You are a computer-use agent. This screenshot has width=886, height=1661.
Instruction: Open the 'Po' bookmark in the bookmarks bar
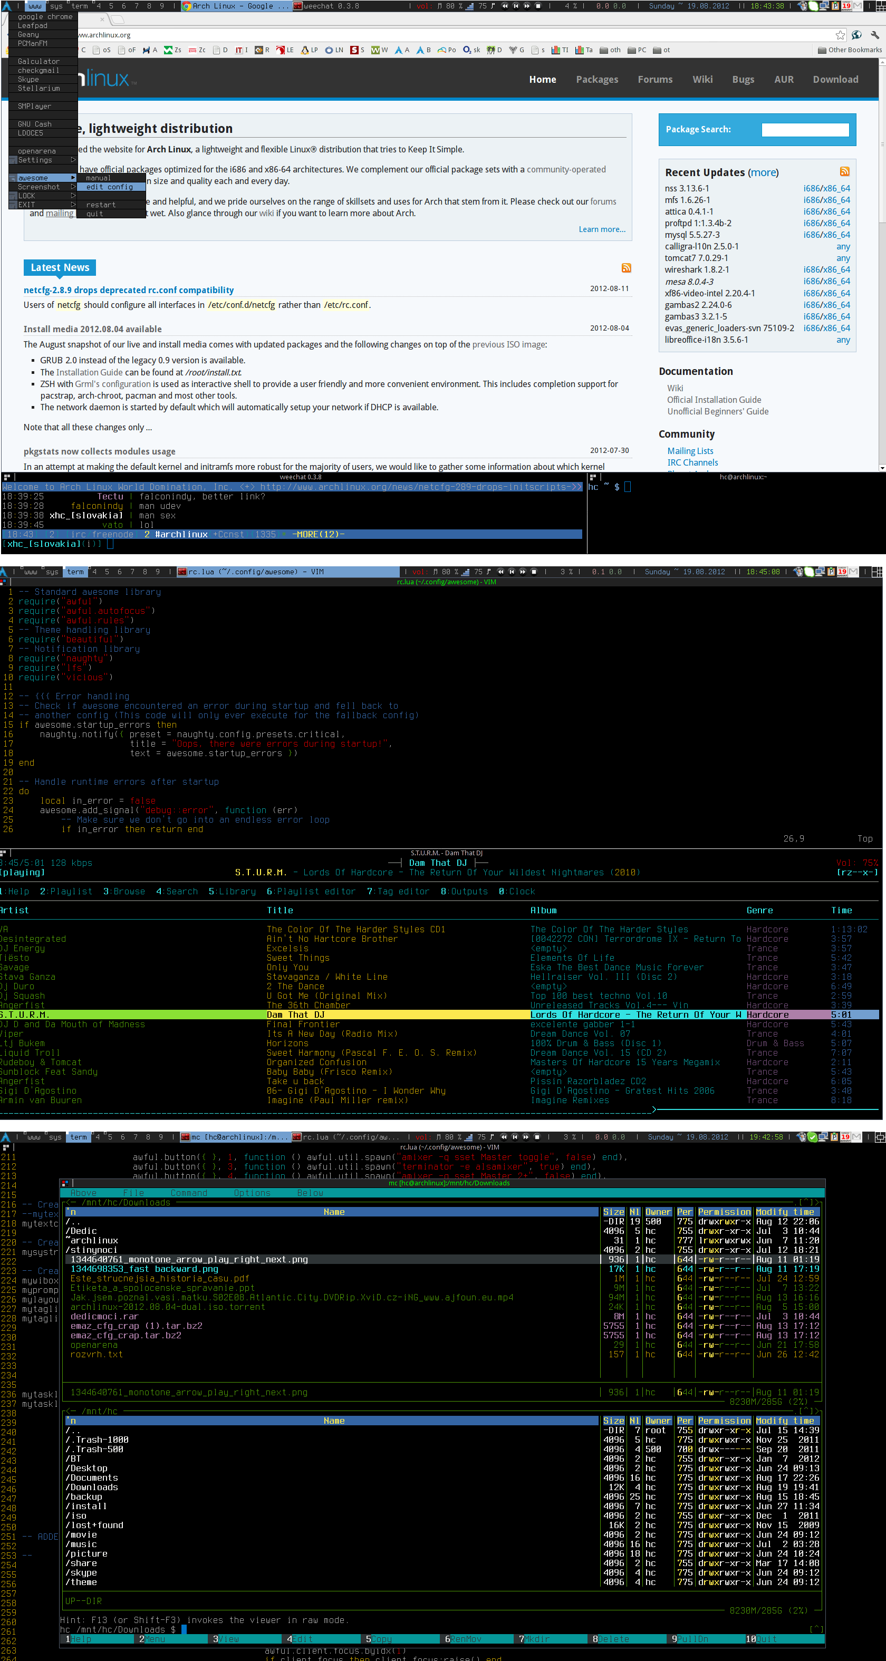click(446, 50)
